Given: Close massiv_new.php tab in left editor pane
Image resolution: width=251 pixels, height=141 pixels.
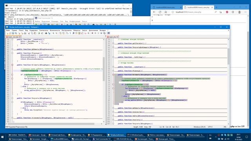Looking at the screenshot, I should pos(20,37).
